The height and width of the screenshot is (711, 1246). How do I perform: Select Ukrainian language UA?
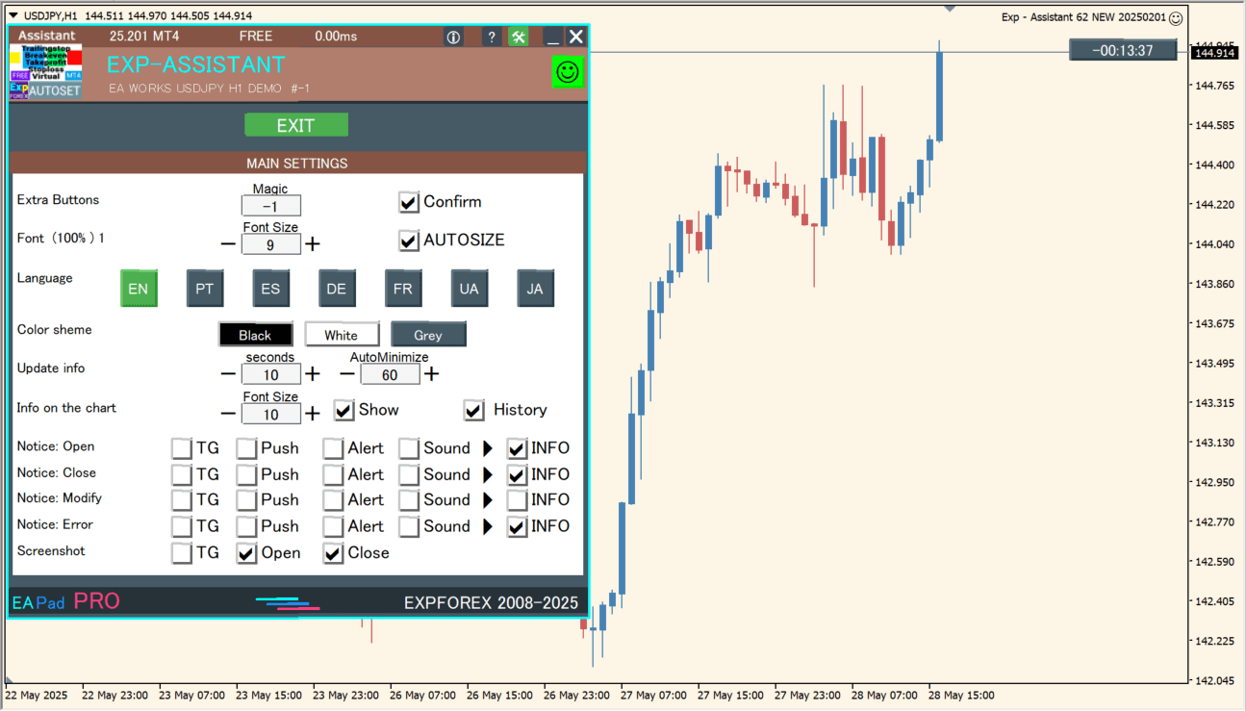coord(470,289)
